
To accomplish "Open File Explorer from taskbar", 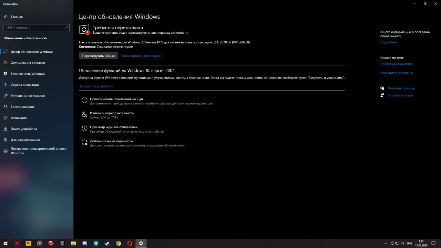I will (x=73, y=243).
